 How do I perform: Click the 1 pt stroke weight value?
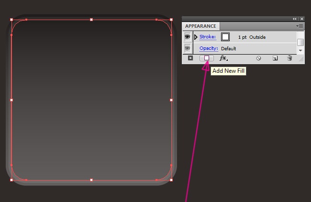(x=242, y=37)
